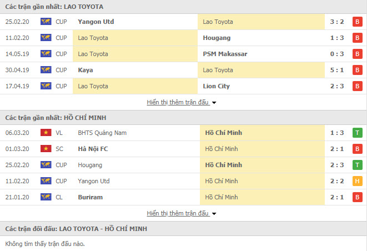Image resolution: width=367 pixels, height=251 pixels.
Task: Click Lion City team name
Action: pyautogui.click(x=217, y=86)
